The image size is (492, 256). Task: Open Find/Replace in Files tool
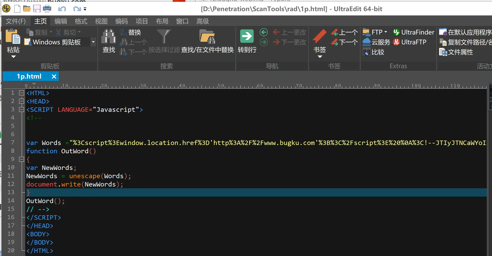[207, 37]
